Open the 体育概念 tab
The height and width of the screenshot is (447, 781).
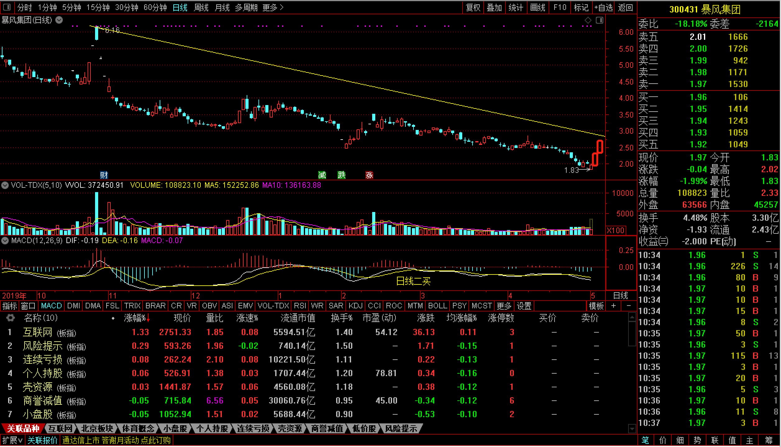coord(138,429)
